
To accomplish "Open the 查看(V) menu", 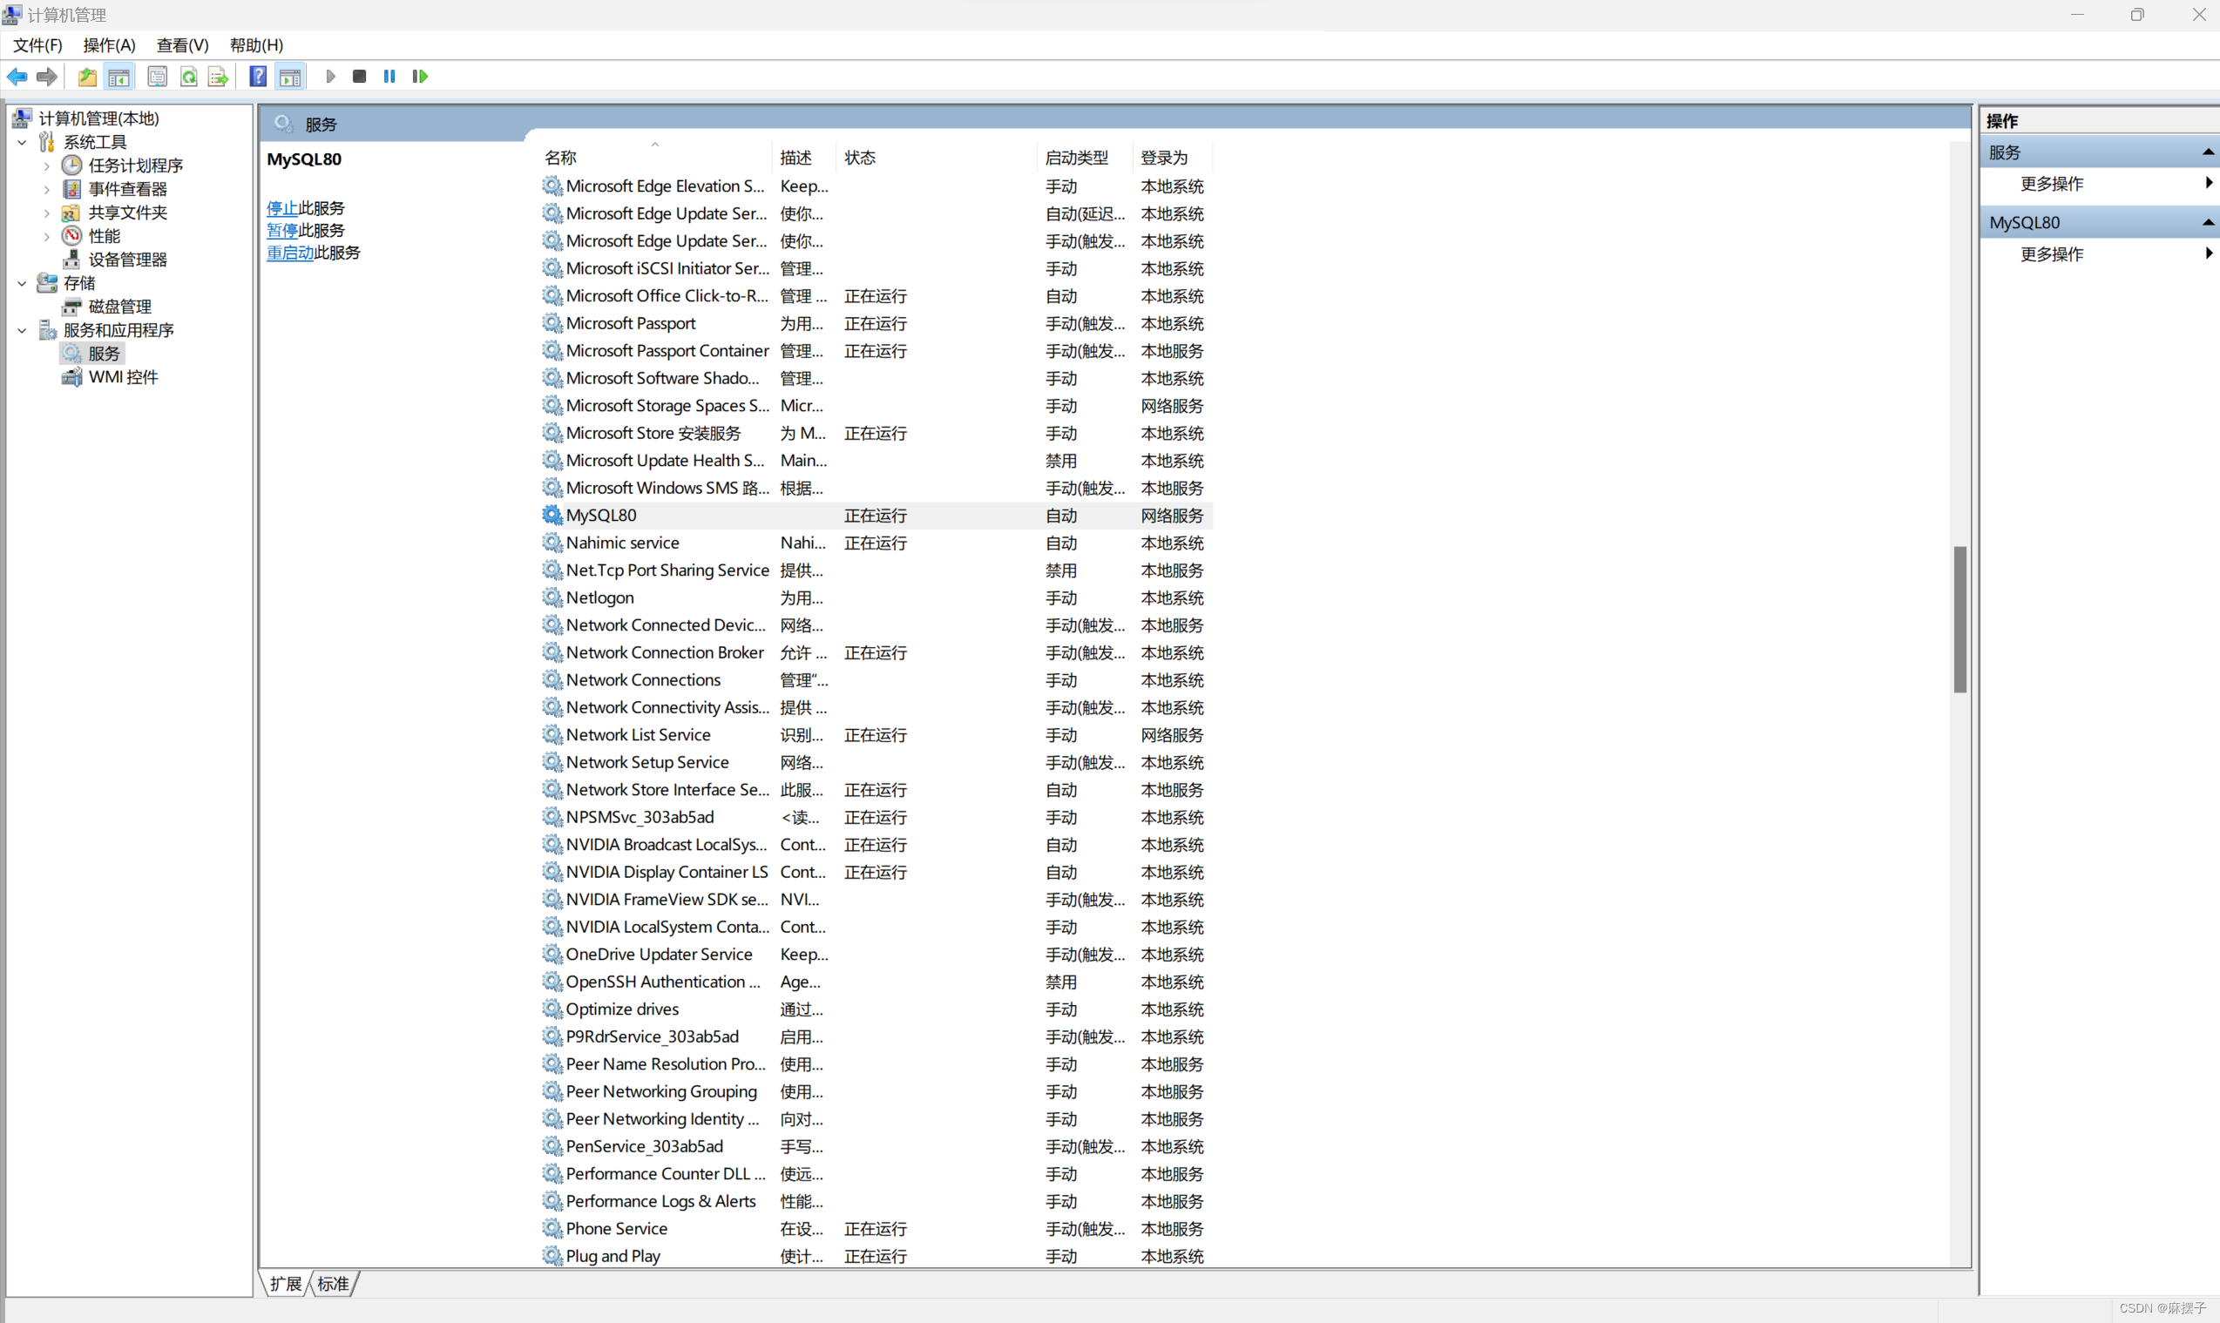I will (183, 44).
